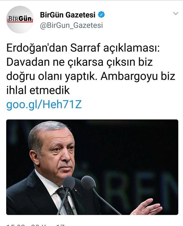This screenshot has height=226, width=183.
Task: Click the word "Ambargoyu" in the tweet
Action: pyautogui.click(x=129, y=76)
